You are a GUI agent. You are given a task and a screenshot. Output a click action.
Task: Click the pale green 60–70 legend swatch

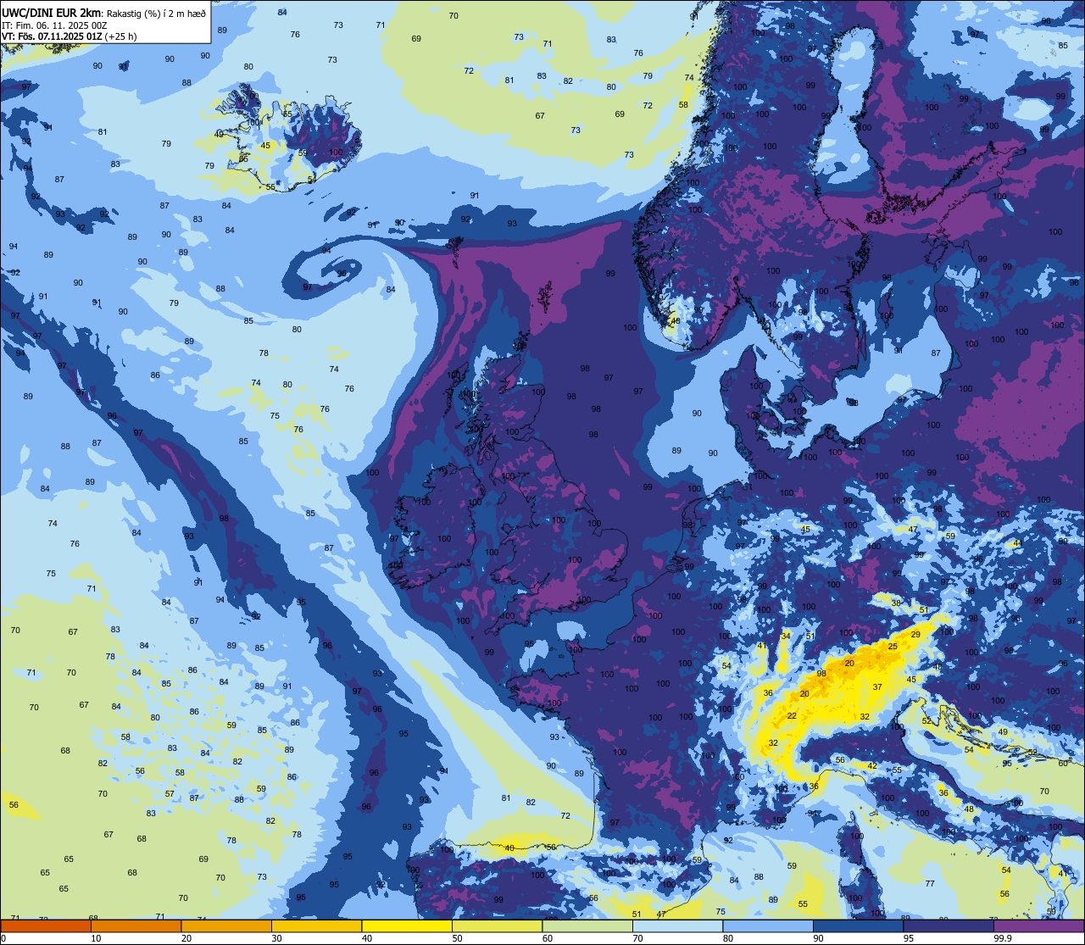point(587,926)
